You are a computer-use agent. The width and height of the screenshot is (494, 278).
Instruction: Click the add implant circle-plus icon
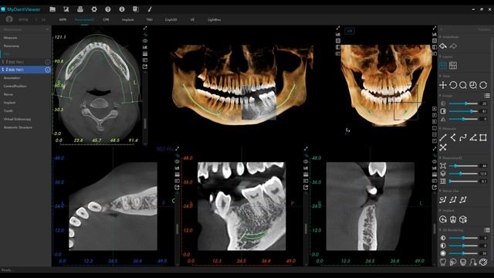[443, 219]
